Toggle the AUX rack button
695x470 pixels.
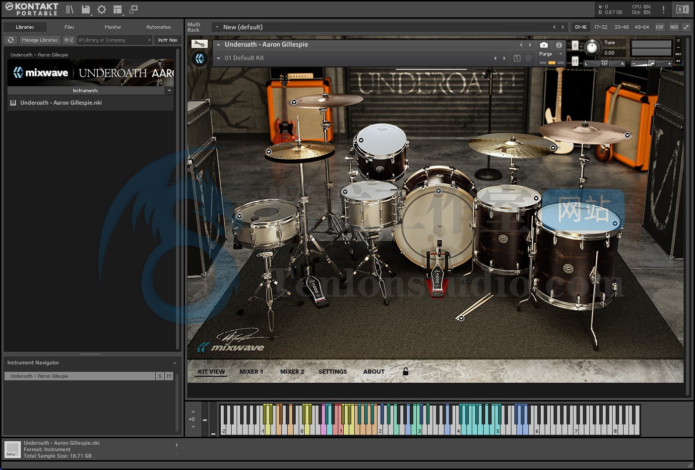[x=674, y=27]
